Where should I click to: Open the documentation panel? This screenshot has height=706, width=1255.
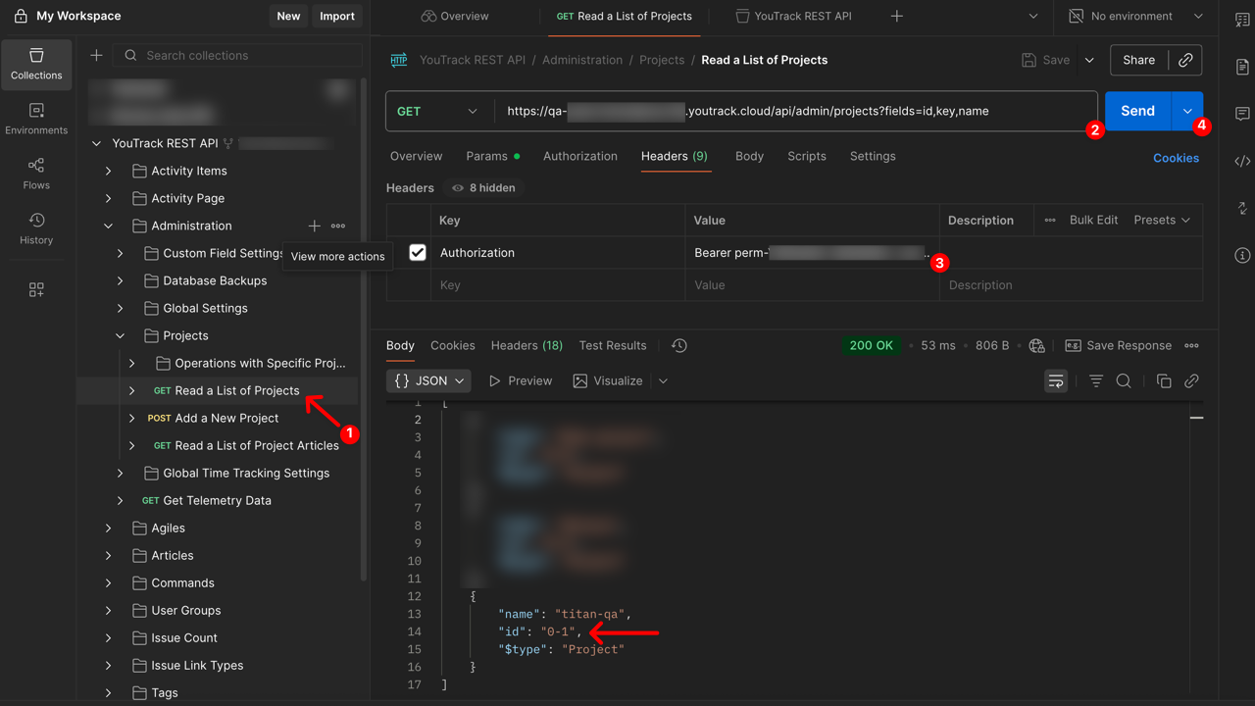point(1241,67)
